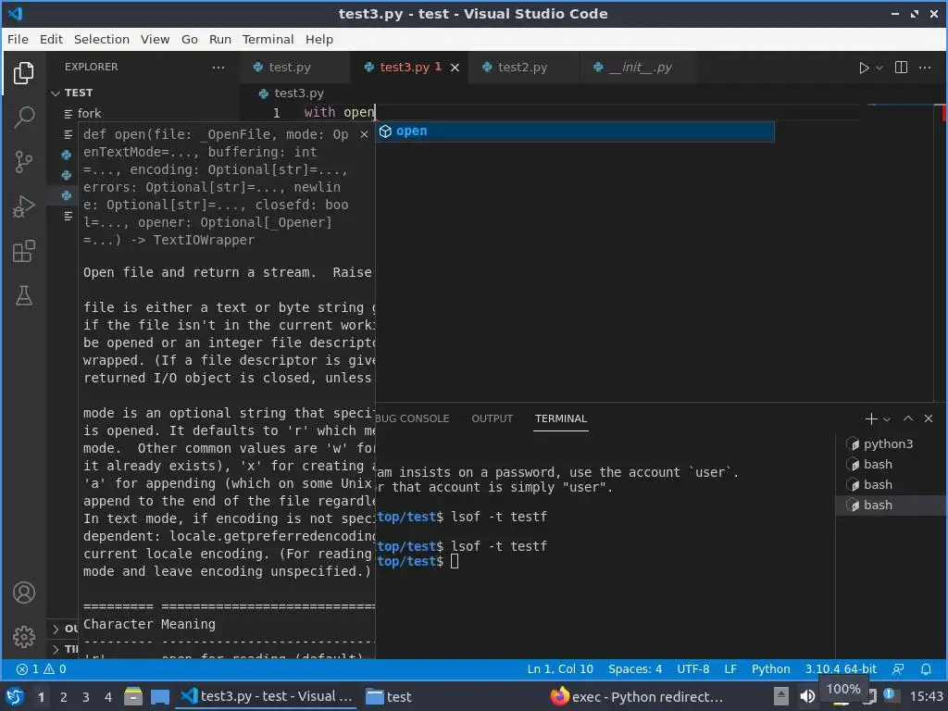The image size is (948, 711).
Task: Open the Manage gear menu
Action: 23,637
